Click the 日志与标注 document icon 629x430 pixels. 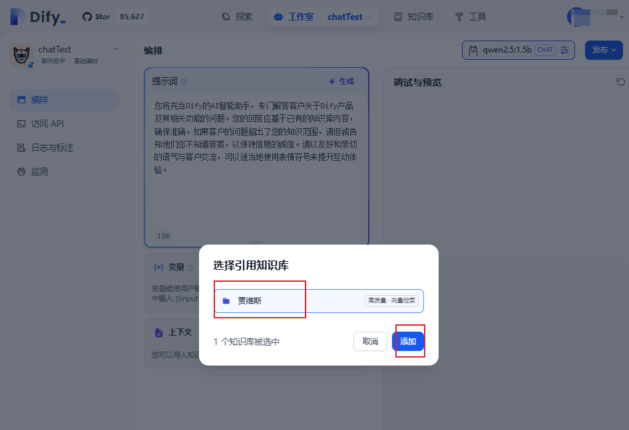click(x=21, y=148)
